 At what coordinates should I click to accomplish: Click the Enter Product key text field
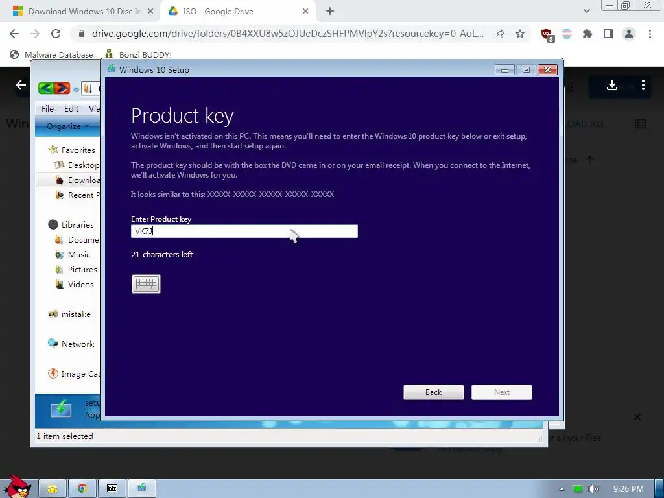(244, 231)
